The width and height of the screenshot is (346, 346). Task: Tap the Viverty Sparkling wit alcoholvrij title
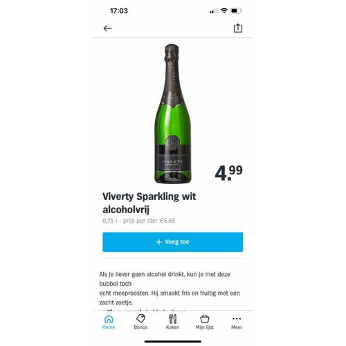point(149,203)
